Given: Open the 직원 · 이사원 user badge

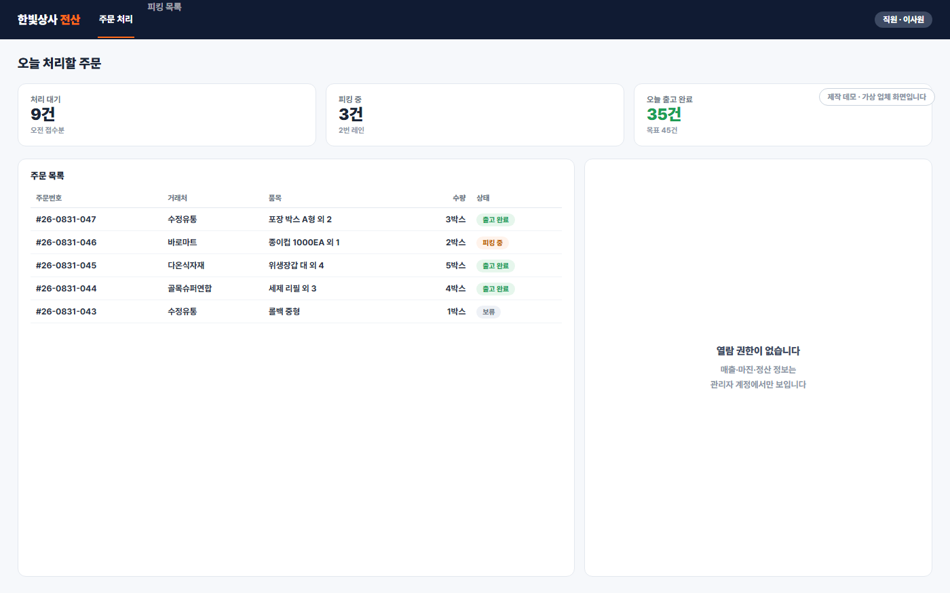Looking at the screenshot, I should tap(903, 20).
